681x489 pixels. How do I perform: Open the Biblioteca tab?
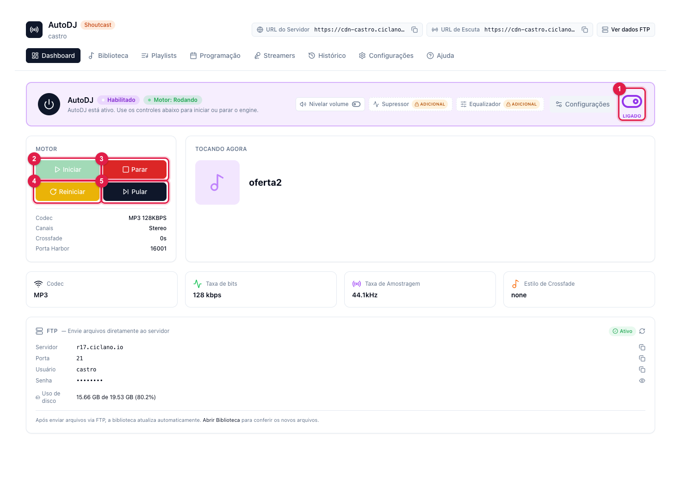pyautogui.click(x=108, y=56)
